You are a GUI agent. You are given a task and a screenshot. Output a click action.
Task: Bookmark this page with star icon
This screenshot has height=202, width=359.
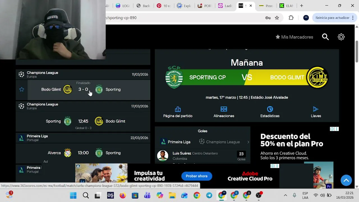(x=277, y=18)
